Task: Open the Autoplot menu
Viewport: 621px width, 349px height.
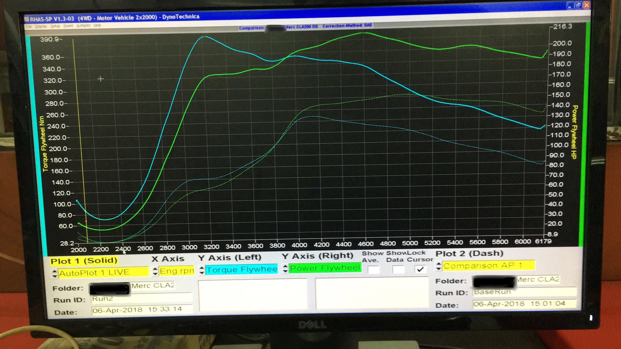Action: point(83,26)
